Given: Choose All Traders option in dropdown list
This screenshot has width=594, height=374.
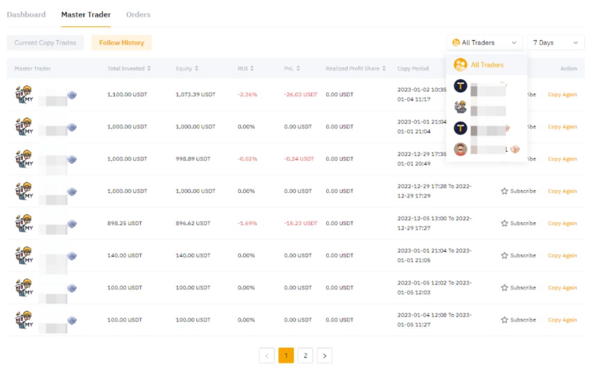Looking at the screenshot, I should pyautogui.click(x=486, y=65).
